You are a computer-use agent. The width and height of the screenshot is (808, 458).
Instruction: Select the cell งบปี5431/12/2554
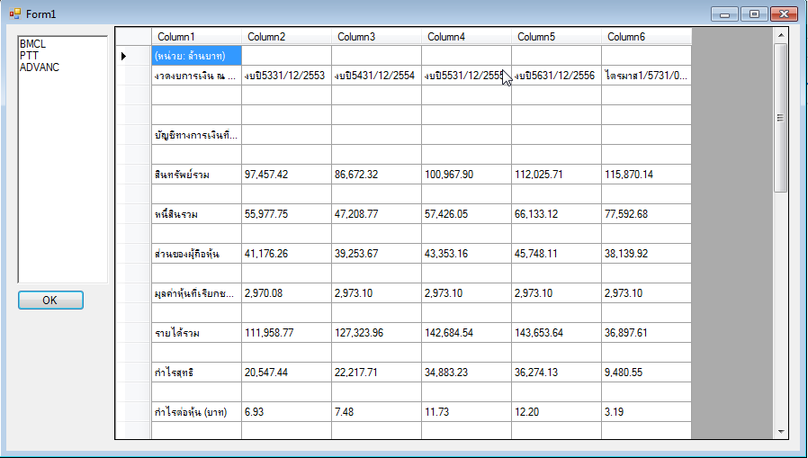point(376,76)
